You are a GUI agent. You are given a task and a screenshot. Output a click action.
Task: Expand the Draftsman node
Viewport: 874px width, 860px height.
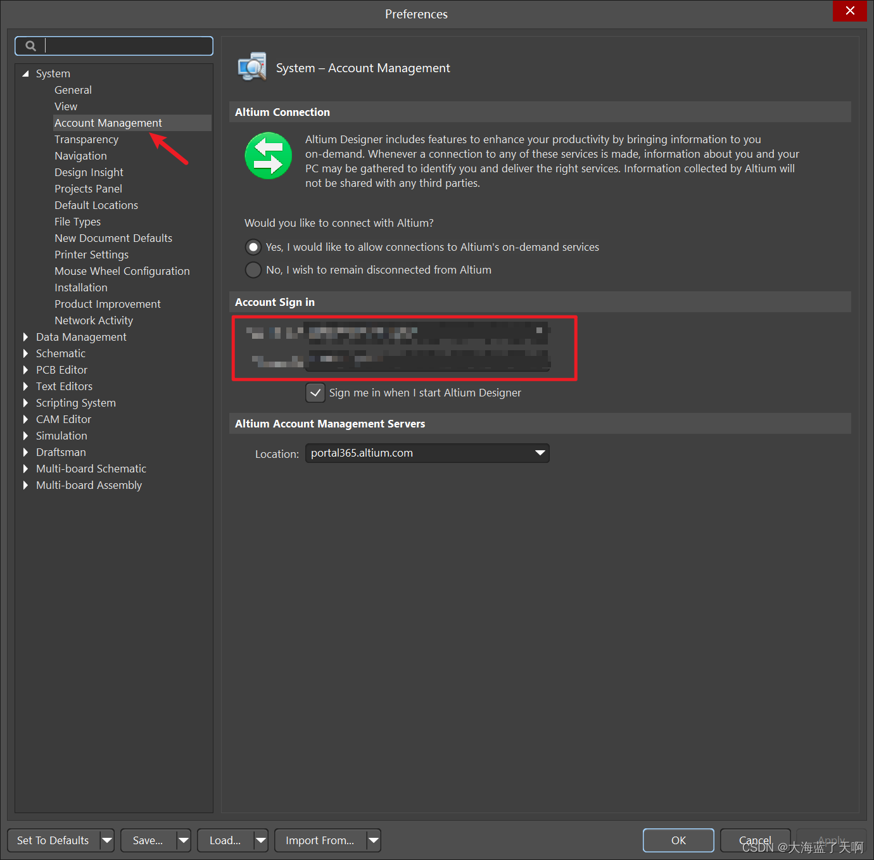(25, 452)
